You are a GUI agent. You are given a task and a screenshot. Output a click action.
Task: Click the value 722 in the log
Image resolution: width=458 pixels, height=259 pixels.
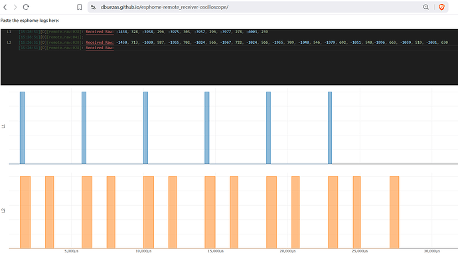coord(239,43)
